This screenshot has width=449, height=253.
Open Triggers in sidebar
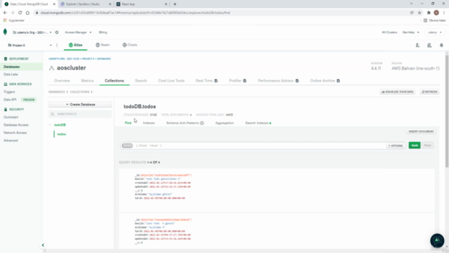[x=9, y=92]
